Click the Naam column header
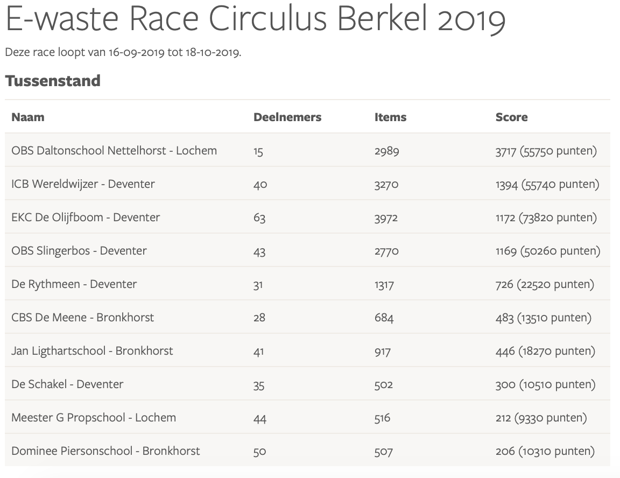 tap(28, 117)
